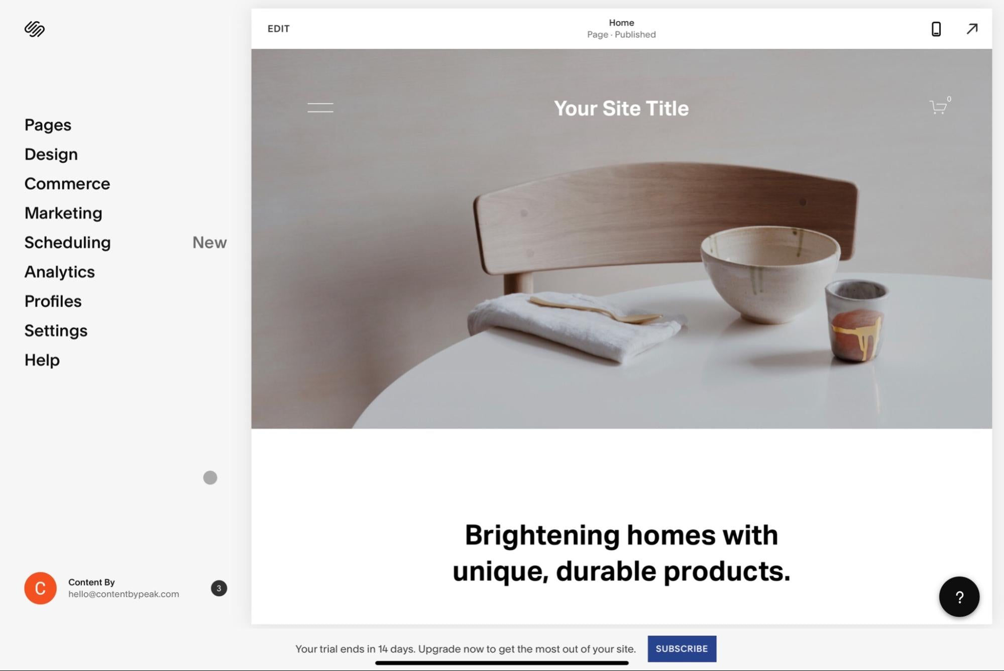The image size is (1004, 671).
Task: Click the trial upgrade notification bar
Action: coord(502,648)
